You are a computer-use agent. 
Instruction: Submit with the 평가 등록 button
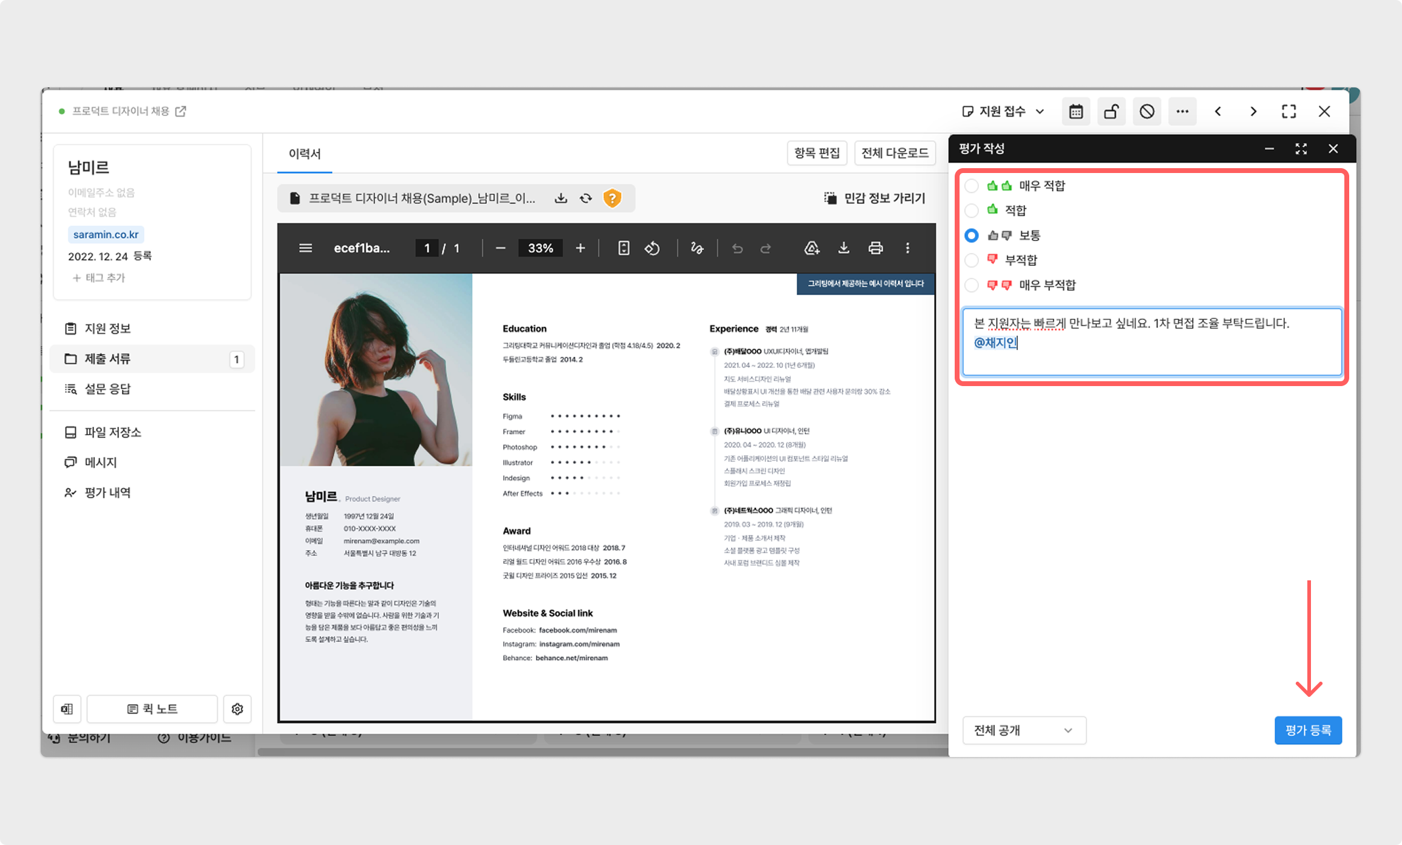click(x=1308, y=730)
